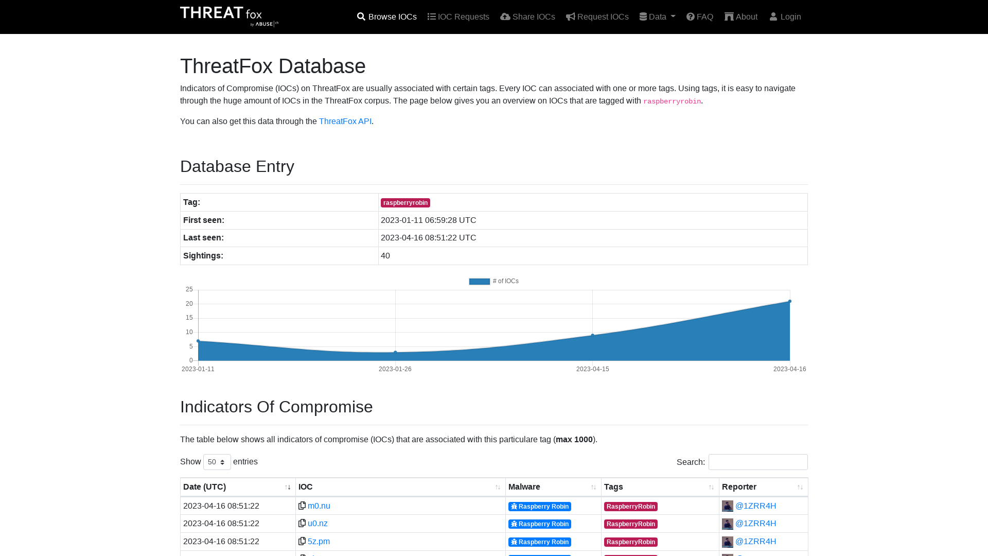Click reporter avatar in 5z.pm row
988x556 pixels.
pos(728,542)
